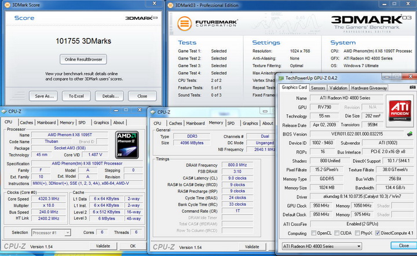This screenshot has width=417, height=256.
Task: Click the Driver version field in GPU-Z
Action: tap(362, 196)
